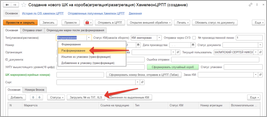267x117 pixels.
Task: Click the ШК маркировки input field
Action: [x=80, y=75]
